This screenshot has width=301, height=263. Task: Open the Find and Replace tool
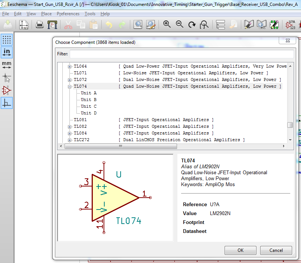pyautogui.click(x=150, y=25)
